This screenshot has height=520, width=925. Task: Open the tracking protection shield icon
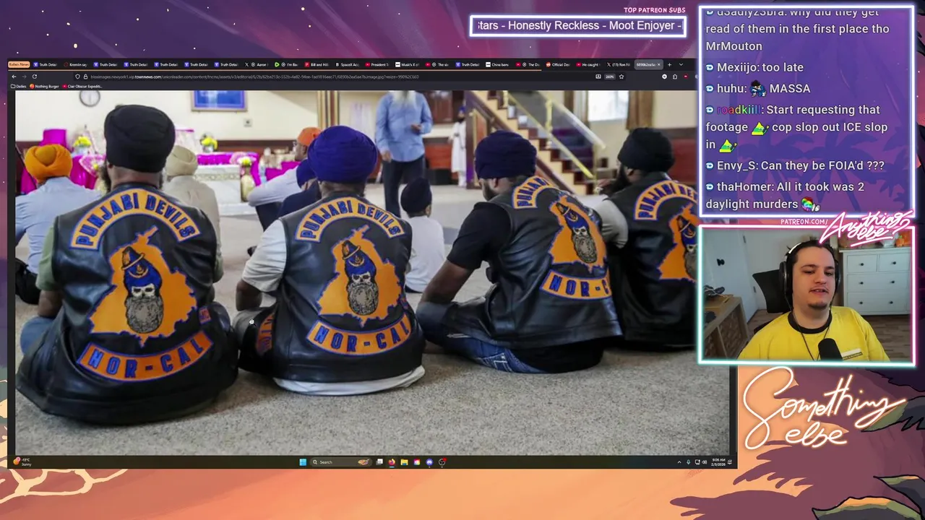77,77
